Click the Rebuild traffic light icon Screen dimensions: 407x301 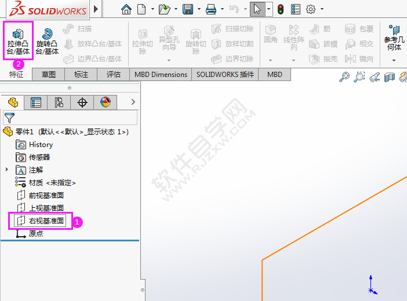coord(281,9)
